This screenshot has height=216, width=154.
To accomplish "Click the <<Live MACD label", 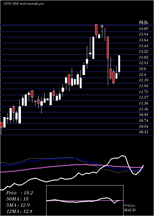I will 130,208.
